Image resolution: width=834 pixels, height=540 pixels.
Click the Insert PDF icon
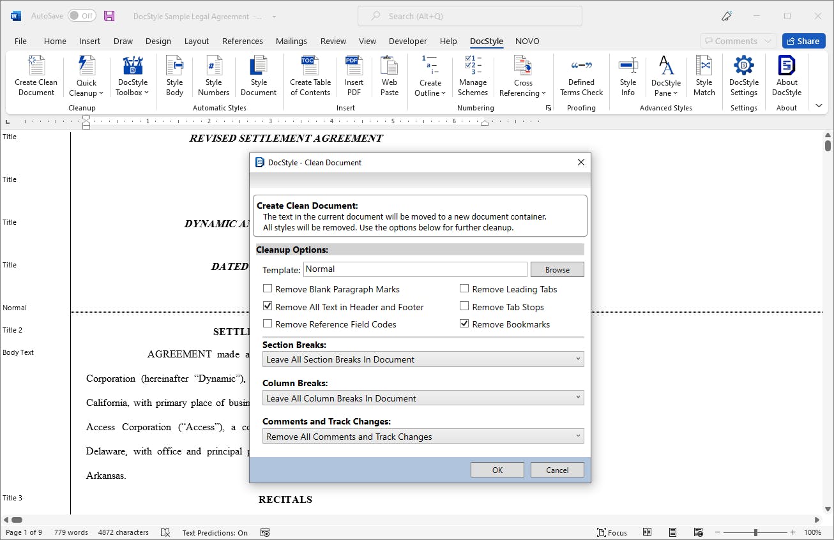[354, 66]
